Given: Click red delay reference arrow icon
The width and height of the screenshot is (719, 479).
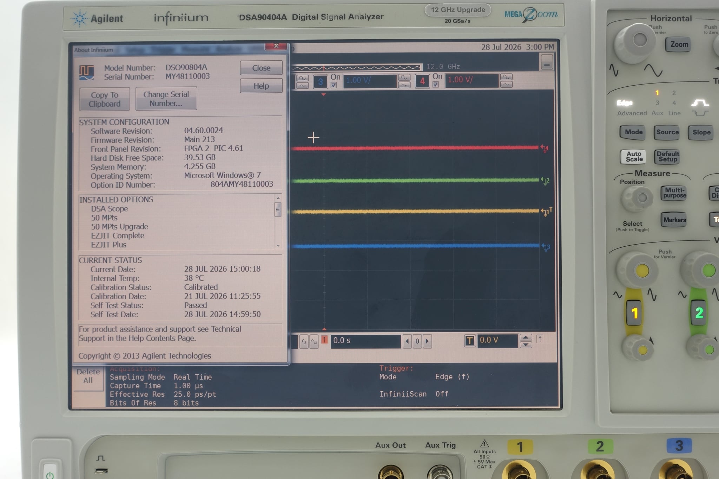Looking at the screenshot, I should tap(324, 340).
